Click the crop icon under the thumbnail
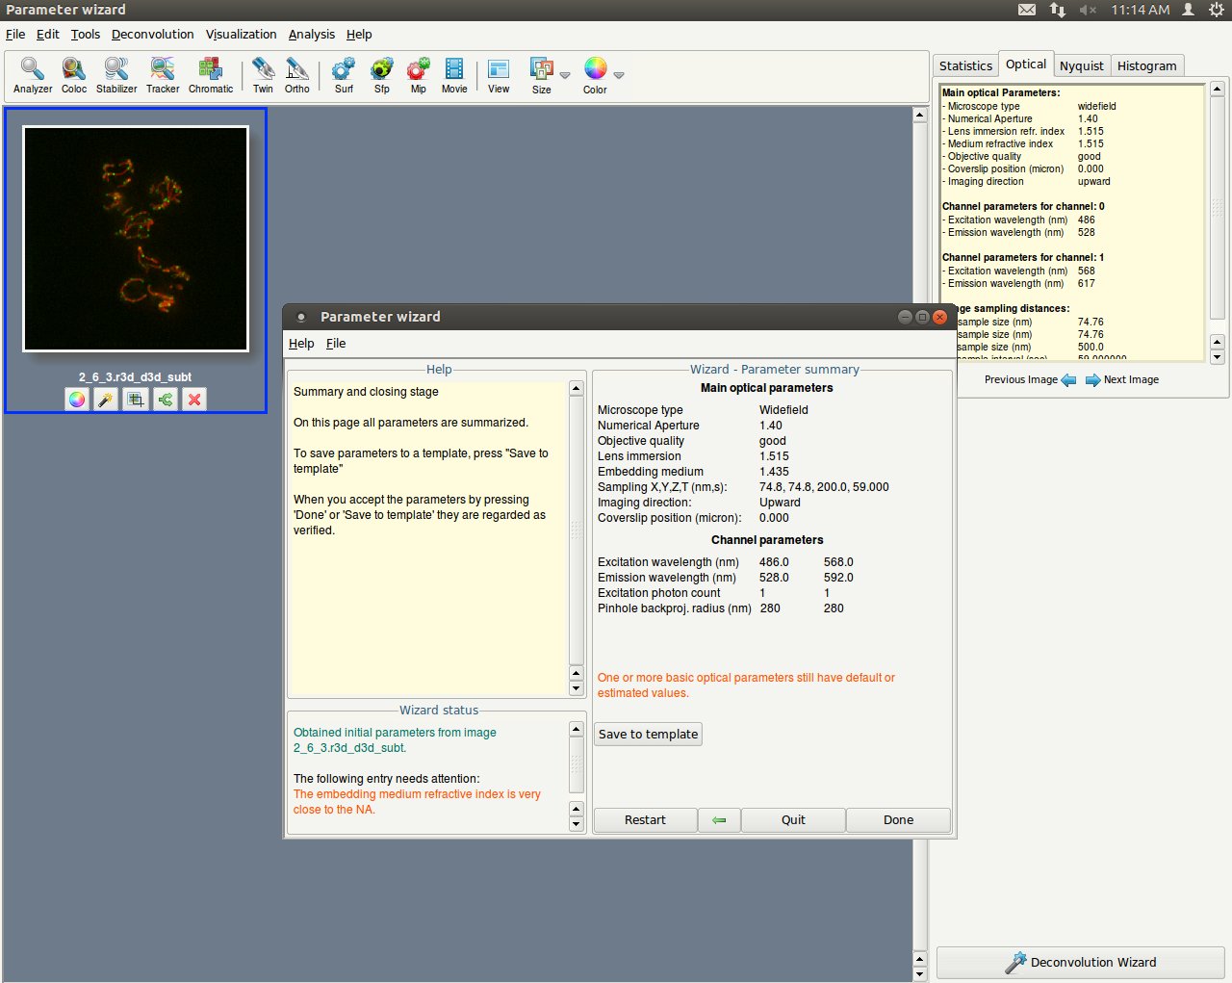 [136, 400]
